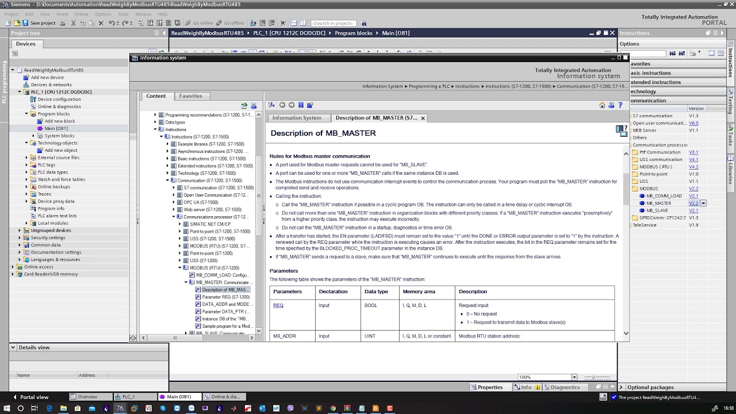Go forward in Information system history

[292, 105]
